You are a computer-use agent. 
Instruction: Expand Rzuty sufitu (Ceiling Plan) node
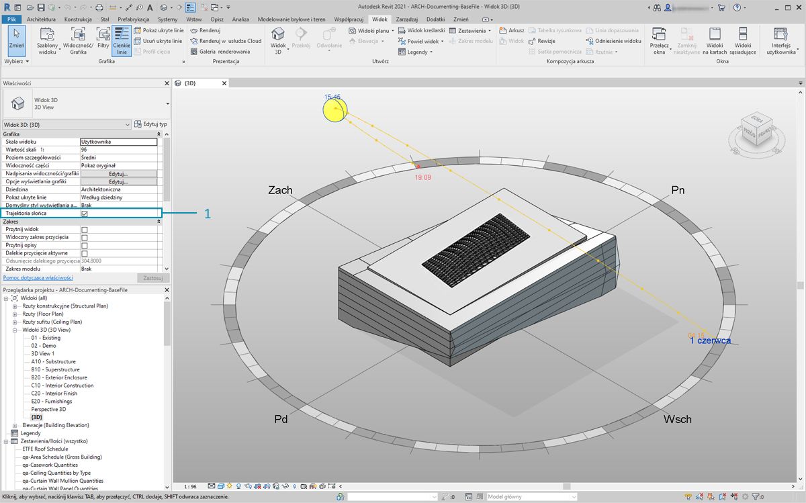(x=15, y=322)
